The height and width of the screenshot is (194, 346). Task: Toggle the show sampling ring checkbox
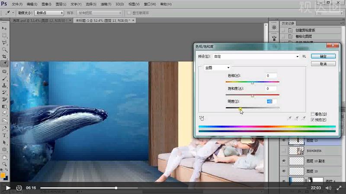coord(129,13)
